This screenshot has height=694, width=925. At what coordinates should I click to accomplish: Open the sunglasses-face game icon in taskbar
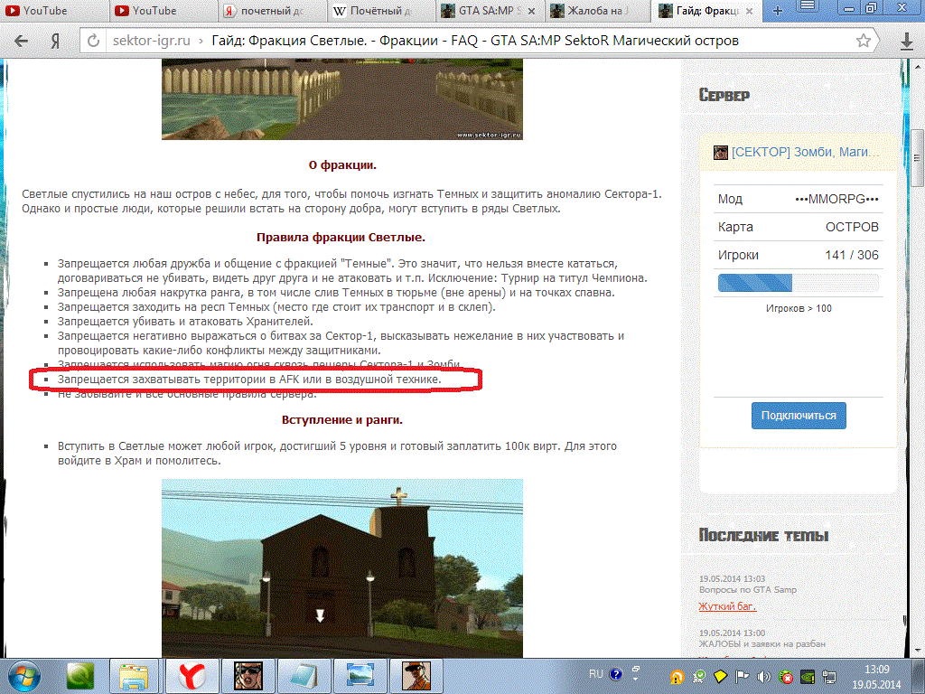click(x=248, y=676)
